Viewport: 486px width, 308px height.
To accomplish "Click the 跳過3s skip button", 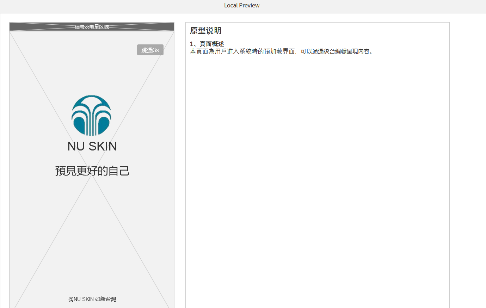I will tap(150, 50).
